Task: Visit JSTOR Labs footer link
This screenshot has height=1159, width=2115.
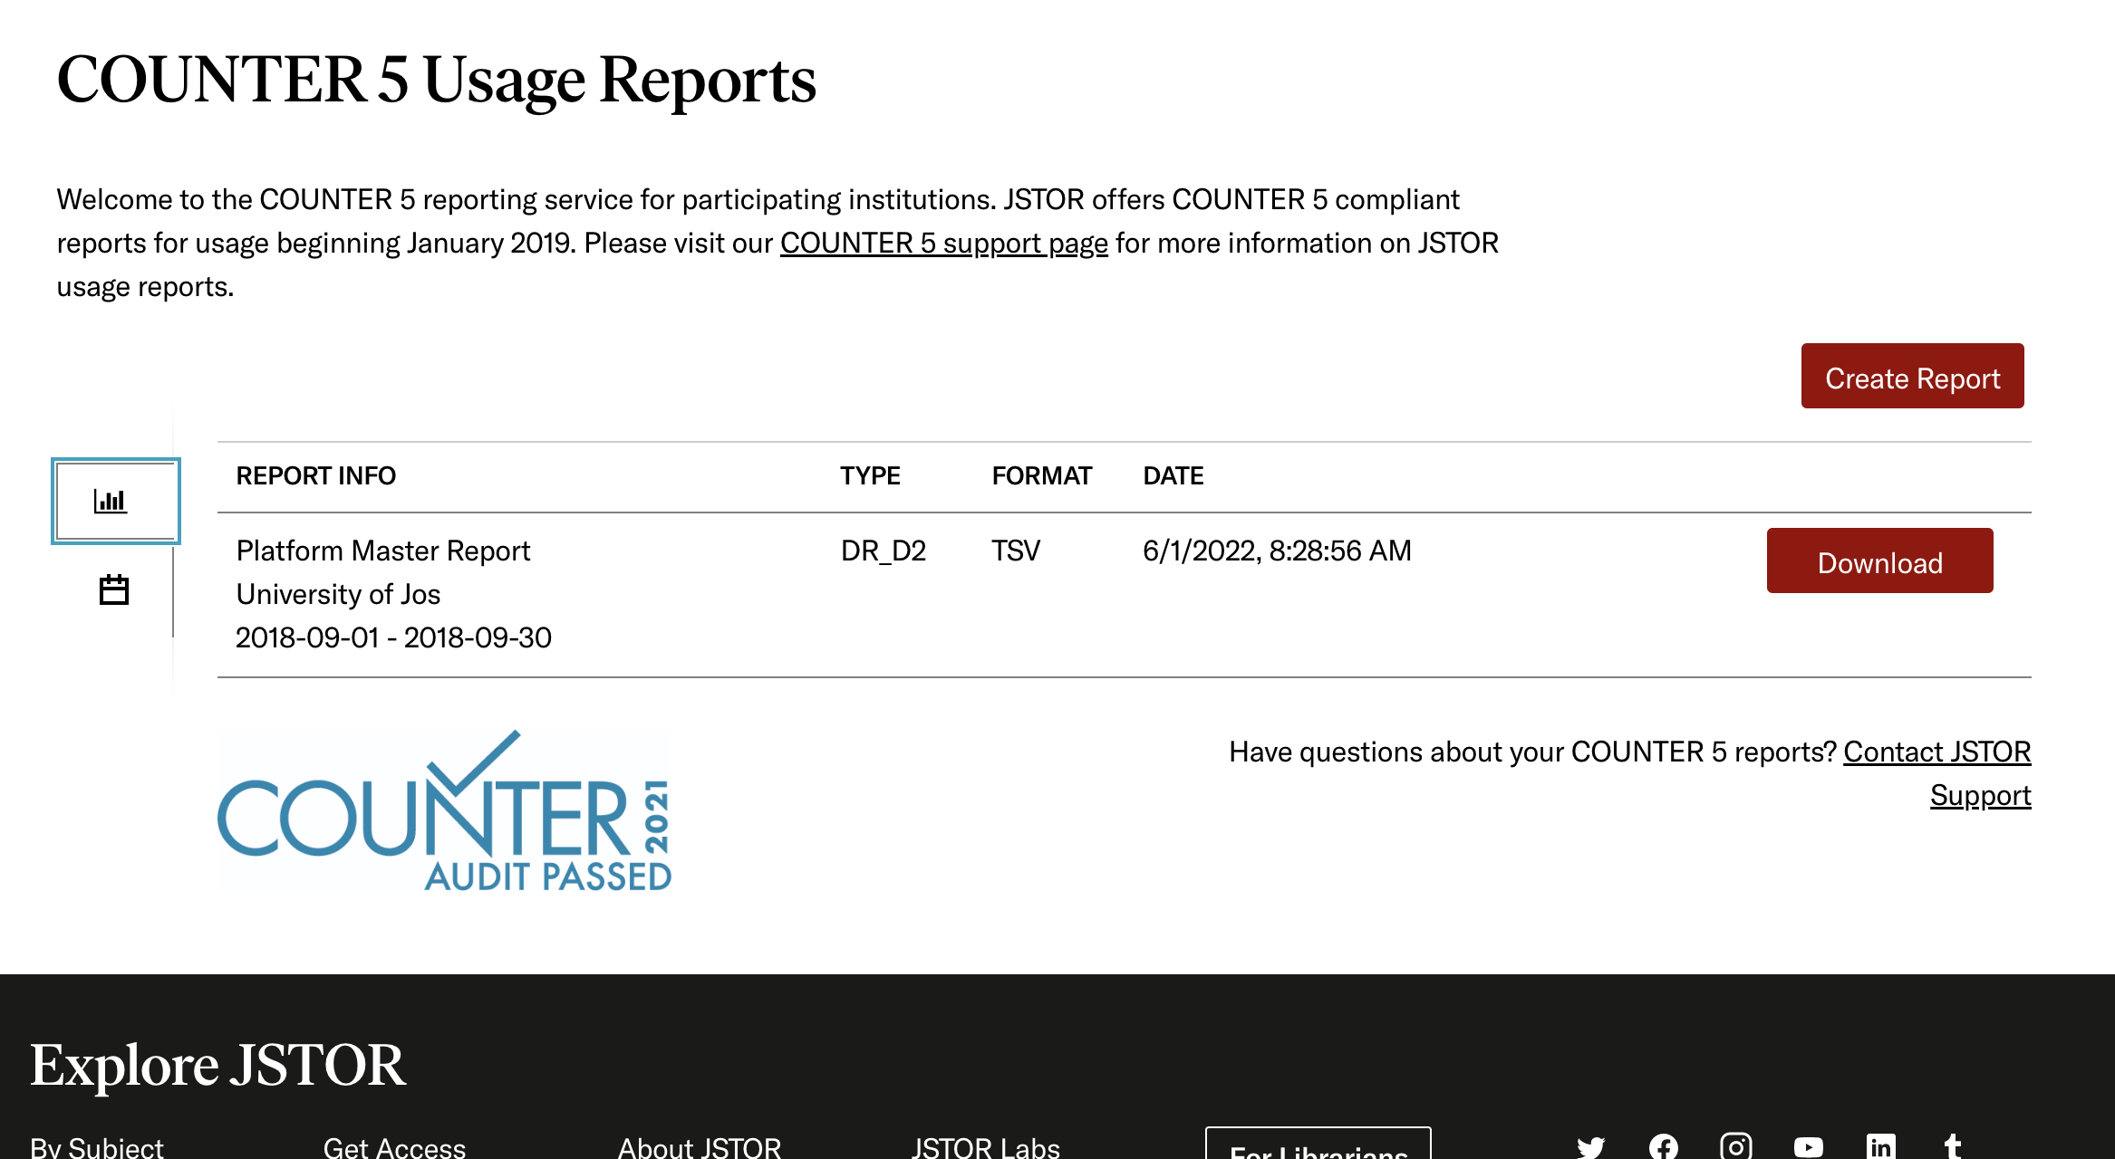Action: pyautogui.click(x=986, y=1147)
